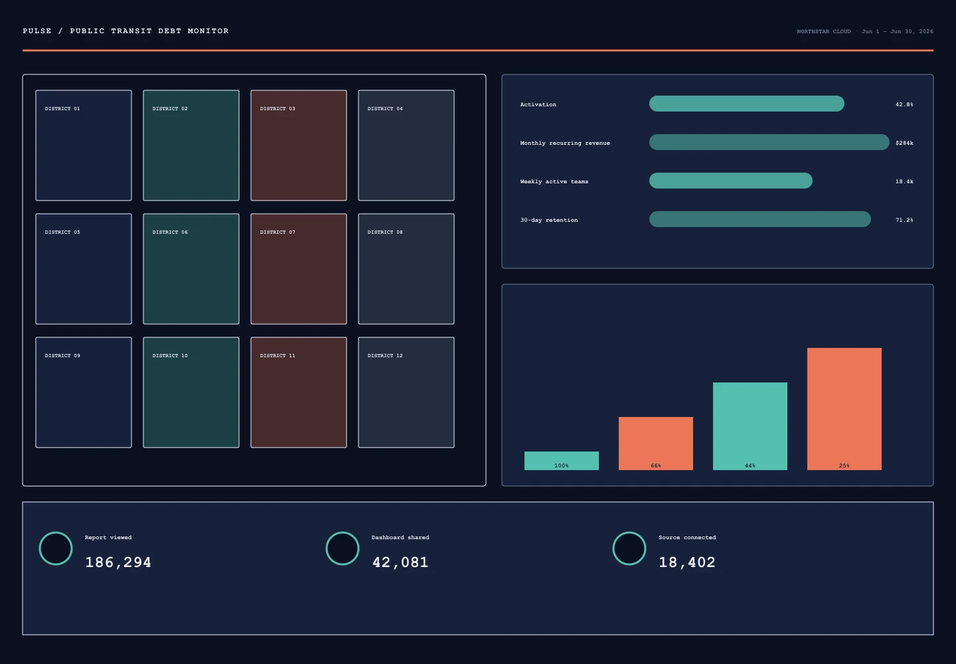Click the Activation label
The height and width of the screenshot is (664, 956).
tap(538, 105)
